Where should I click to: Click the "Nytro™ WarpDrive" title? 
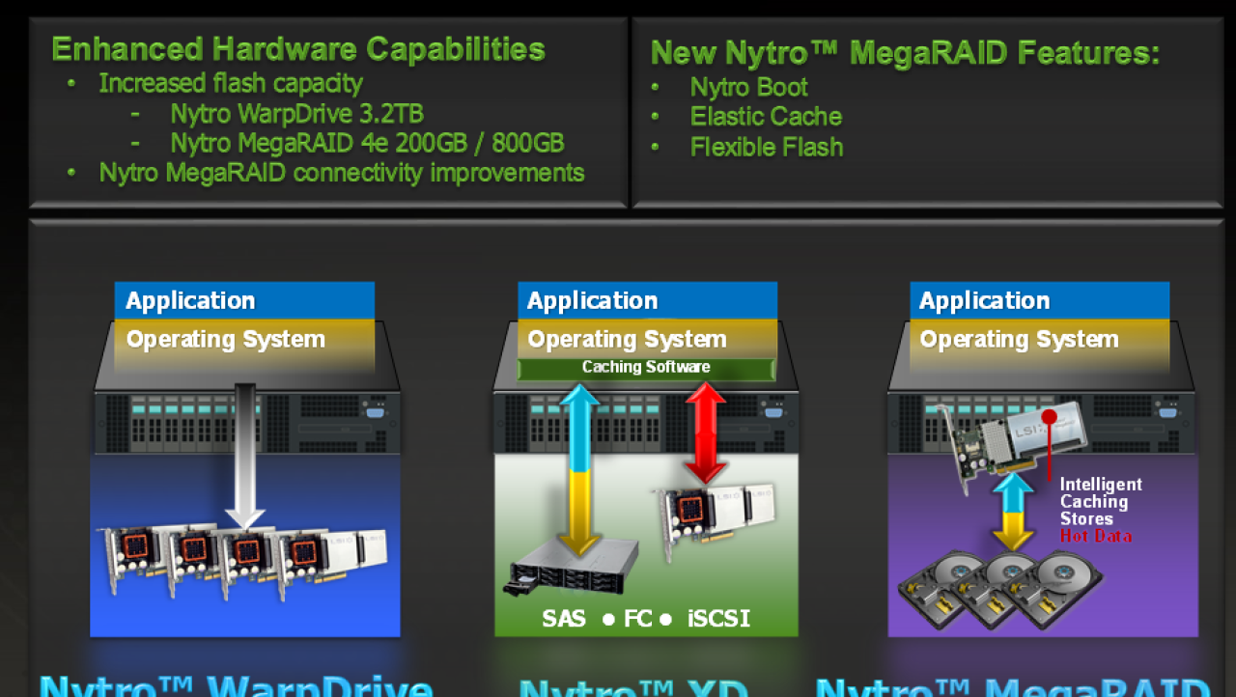click(x=236, y=686)
